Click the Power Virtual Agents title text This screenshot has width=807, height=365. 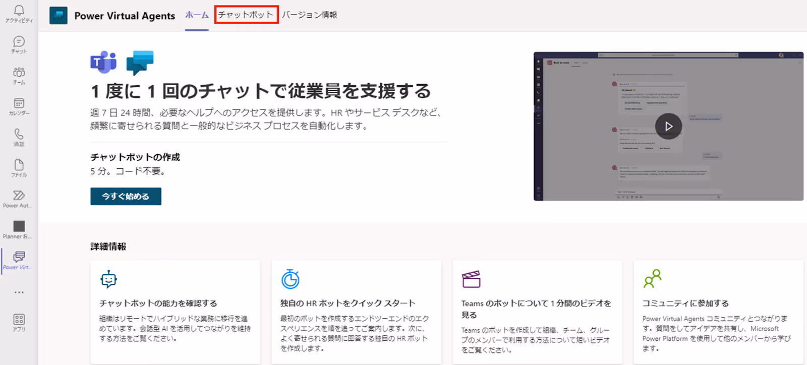pyautogui.click(x=125, y=16)
